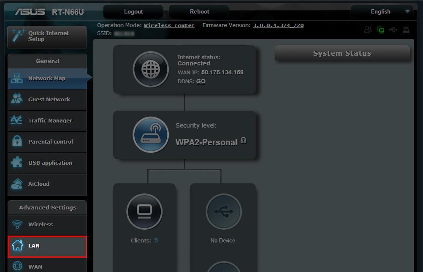Click the WAN globe icon in sidebar
The image size is (423, 272).
[x=18, y=266]
